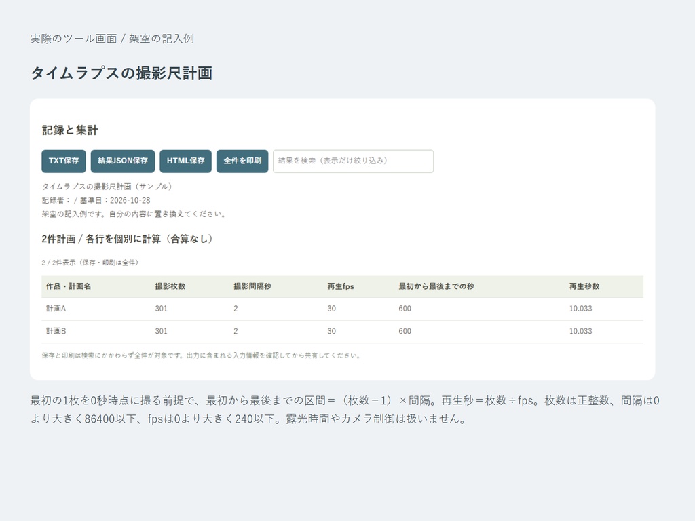Select 600 in the 計画A row

tap(405, 309)
